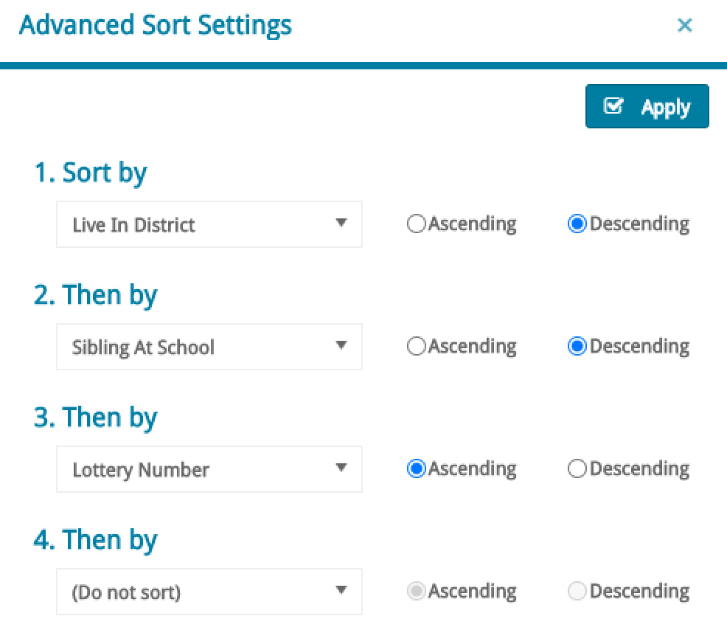This screenshot has height=630, width=727.
Task: Click the Ascending radio under Lottery Number
Action: 416,468
